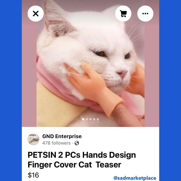Viewport: 181px width, 181px height.
Task: Close the product listing with X button
Action: 36,14
